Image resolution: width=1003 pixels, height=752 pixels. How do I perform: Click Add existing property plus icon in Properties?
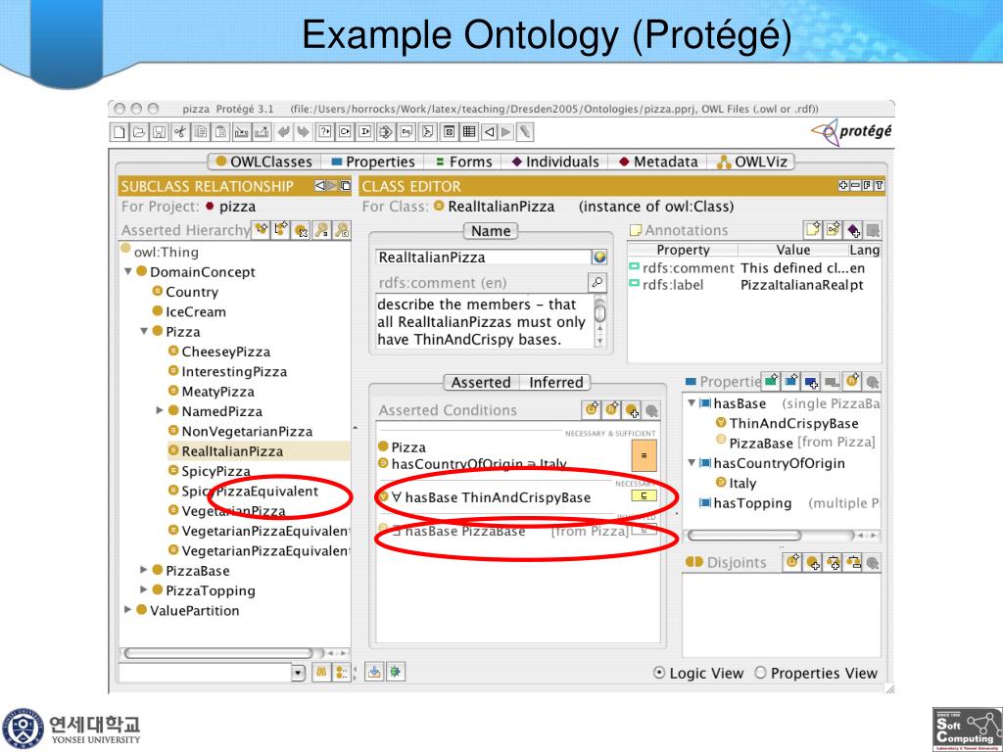pyautogui.click(x=811, y=381)
